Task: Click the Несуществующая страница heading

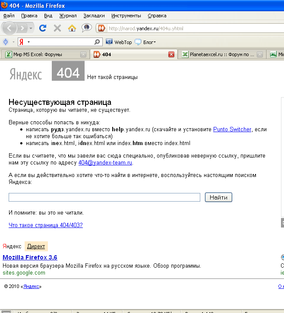Action: 60,102
